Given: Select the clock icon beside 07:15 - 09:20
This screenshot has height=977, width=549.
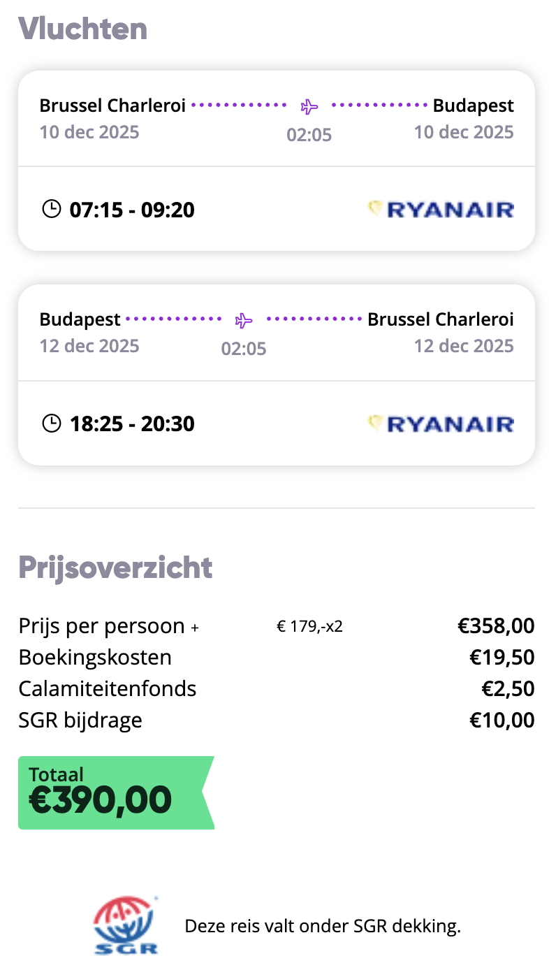Looking at the screenshot, I should 51,208.
